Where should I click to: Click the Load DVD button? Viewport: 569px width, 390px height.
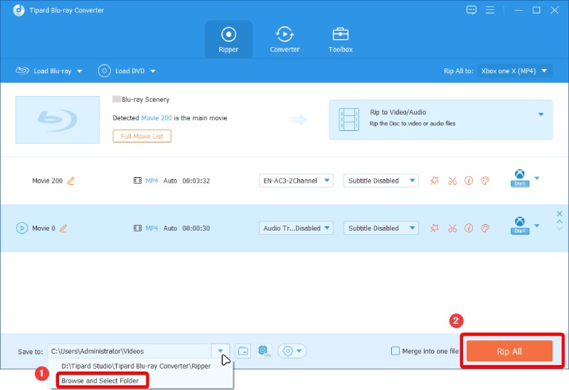[x=122, y=70]
